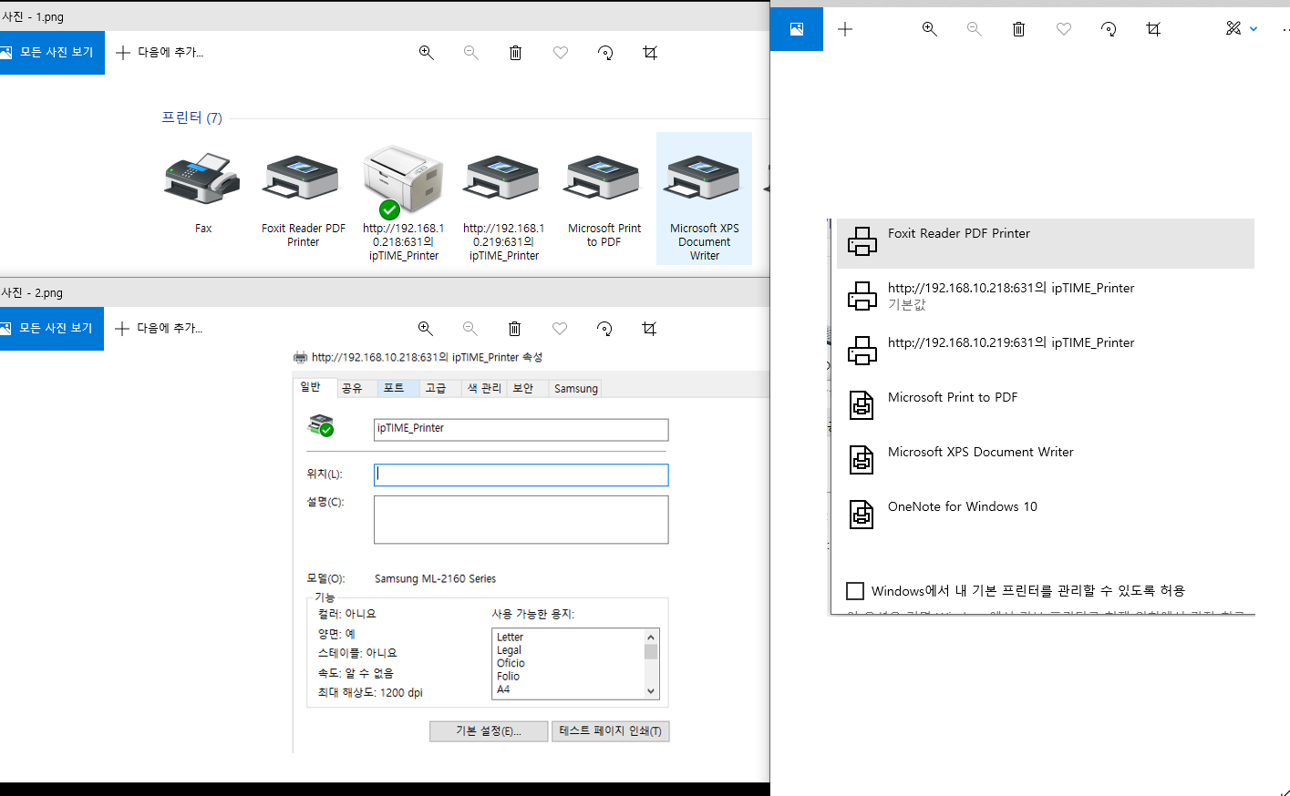The height and width of the screenshot is (796, 1290).
Task: Click the printer name field containing ipTIME_Printer
Action: [521, 430]
